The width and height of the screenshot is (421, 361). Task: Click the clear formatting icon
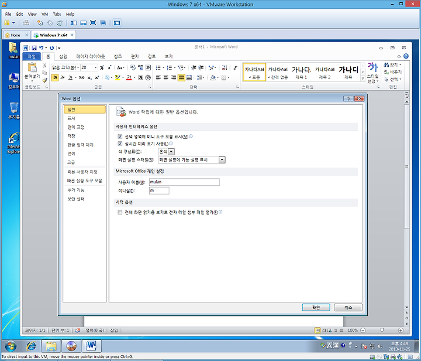[133, 67]
